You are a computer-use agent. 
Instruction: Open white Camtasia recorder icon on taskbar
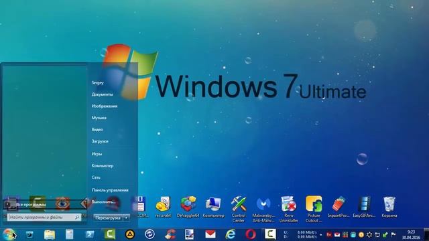[270, 234]
